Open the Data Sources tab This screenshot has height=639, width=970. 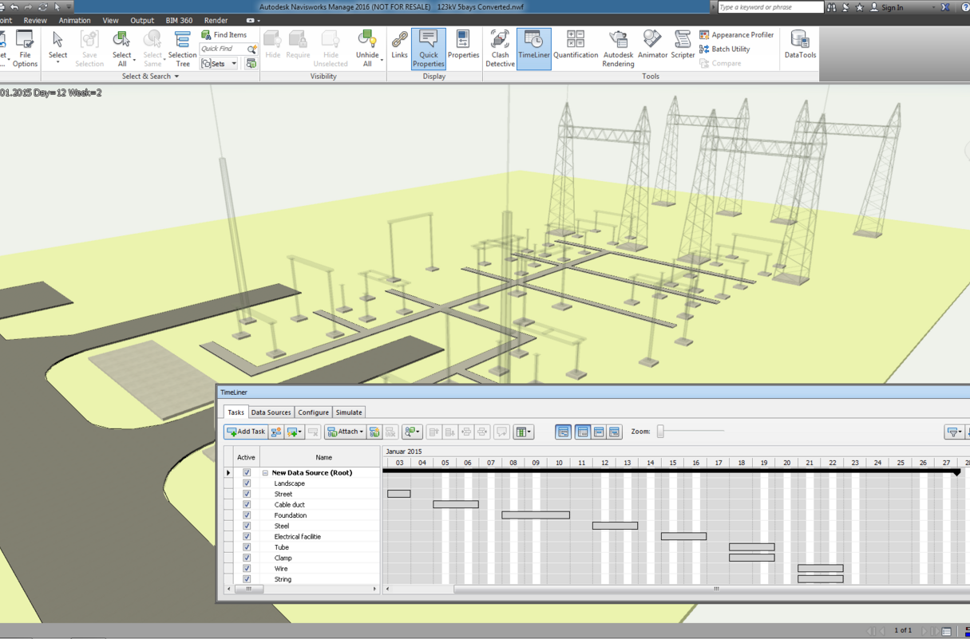point(271,412)
